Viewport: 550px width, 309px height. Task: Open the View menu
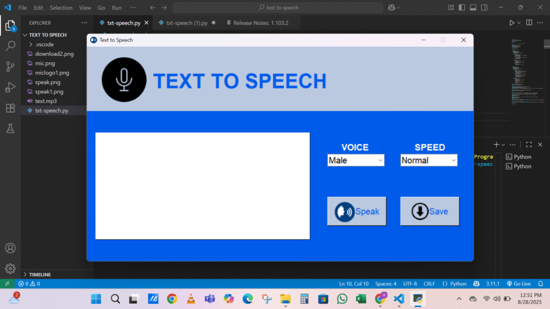point(85,8)
